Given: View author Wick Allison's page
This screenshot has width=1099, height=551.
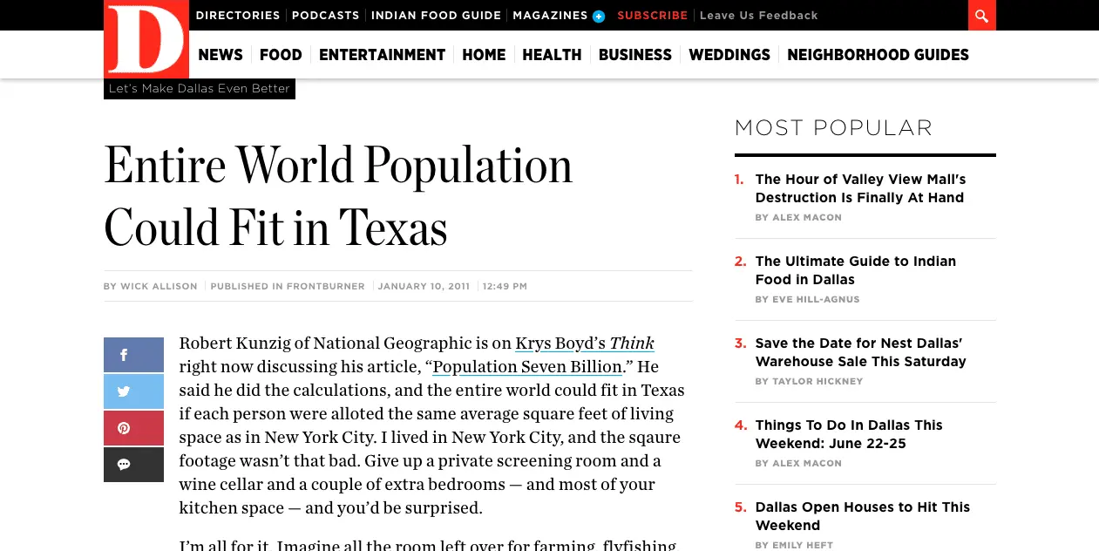Looking at the screenshot, I should pyautogui.click(x=159, y=286).
